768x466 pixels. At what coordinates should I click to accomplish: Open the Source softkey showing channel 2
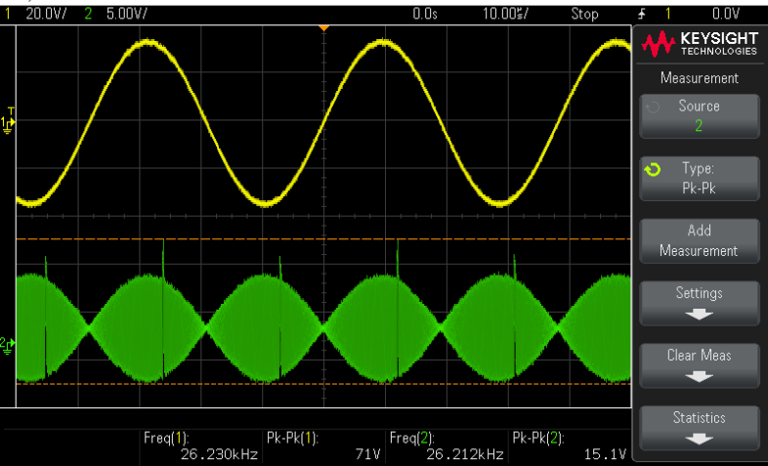[699, 116]
